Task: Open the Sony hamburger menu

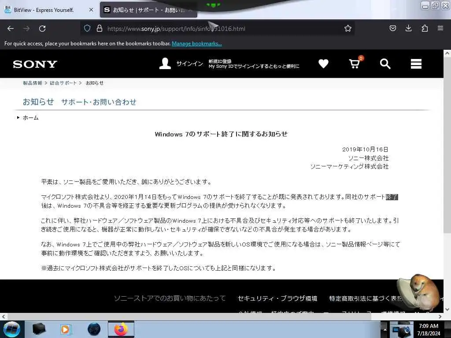Action: 416,64
